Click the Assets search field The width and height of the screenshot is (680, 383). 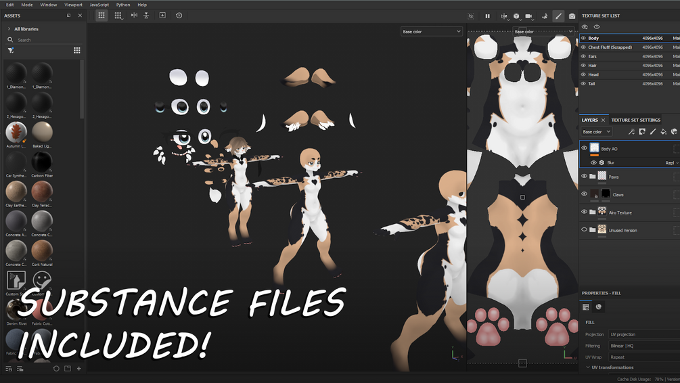[43, 40]
